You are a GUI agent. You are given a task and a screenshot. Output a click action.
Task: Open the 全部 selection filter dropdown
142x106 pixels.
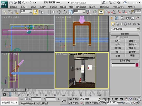(x=26, y=11)
